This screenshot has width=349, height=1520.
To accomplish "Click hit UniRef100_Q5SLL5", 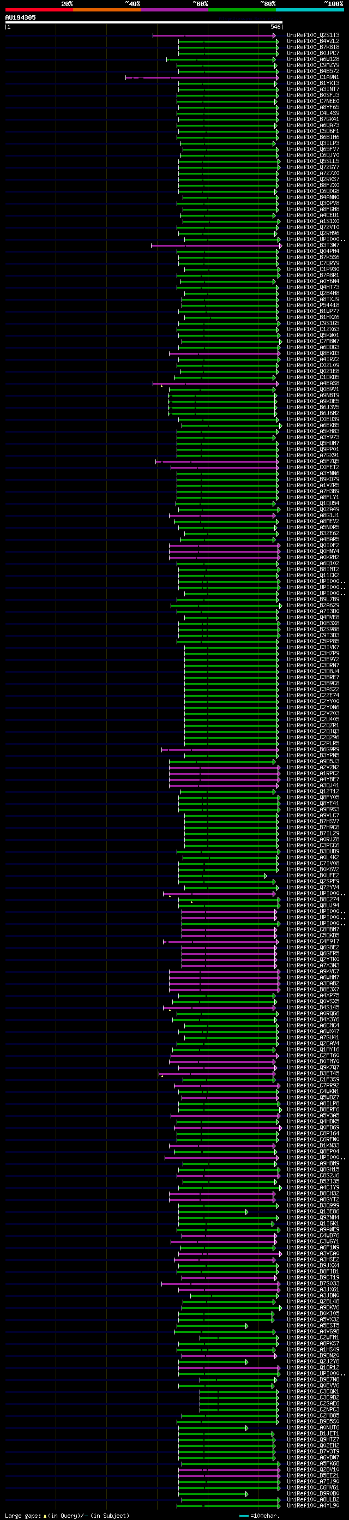I will point(313,161).
